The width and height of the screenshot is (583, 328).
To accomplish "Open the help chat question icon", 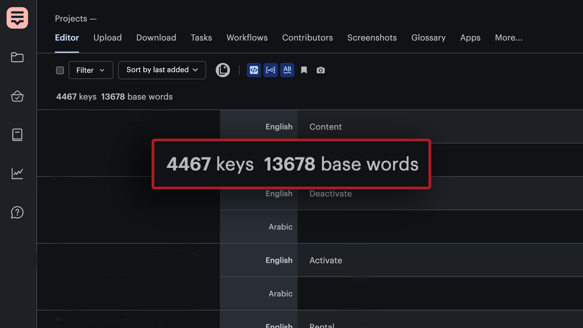I will 17,212.
